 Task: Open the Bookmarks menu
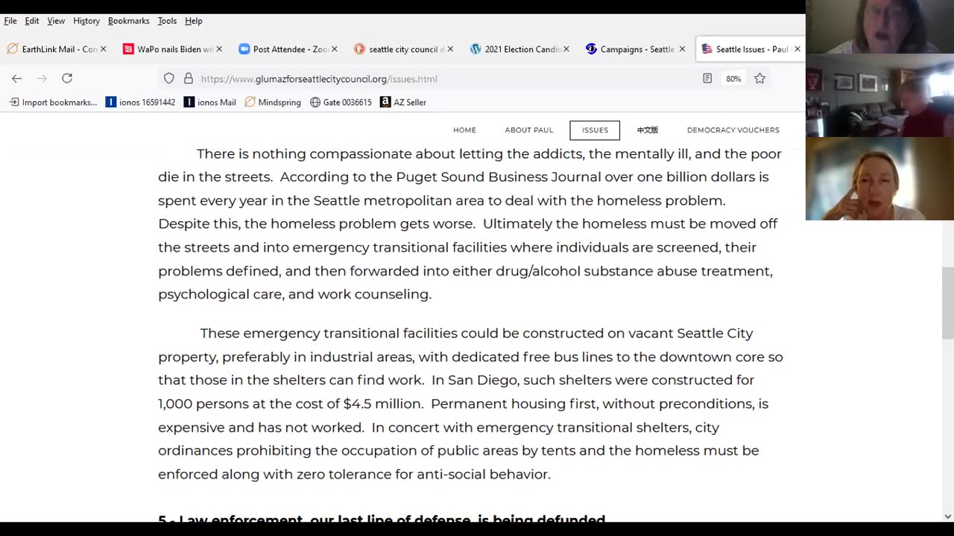(128, 21)
